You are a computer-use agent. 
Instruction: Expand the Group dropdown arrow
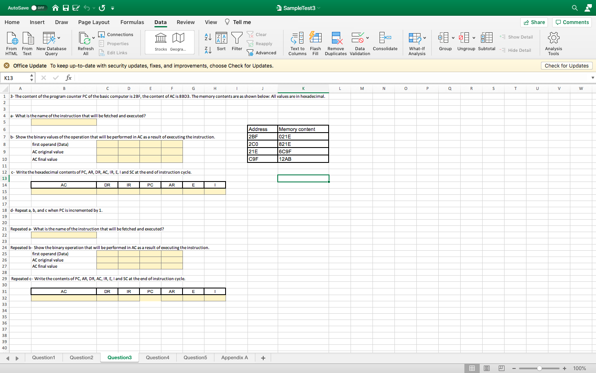click(x=453, y=38)
